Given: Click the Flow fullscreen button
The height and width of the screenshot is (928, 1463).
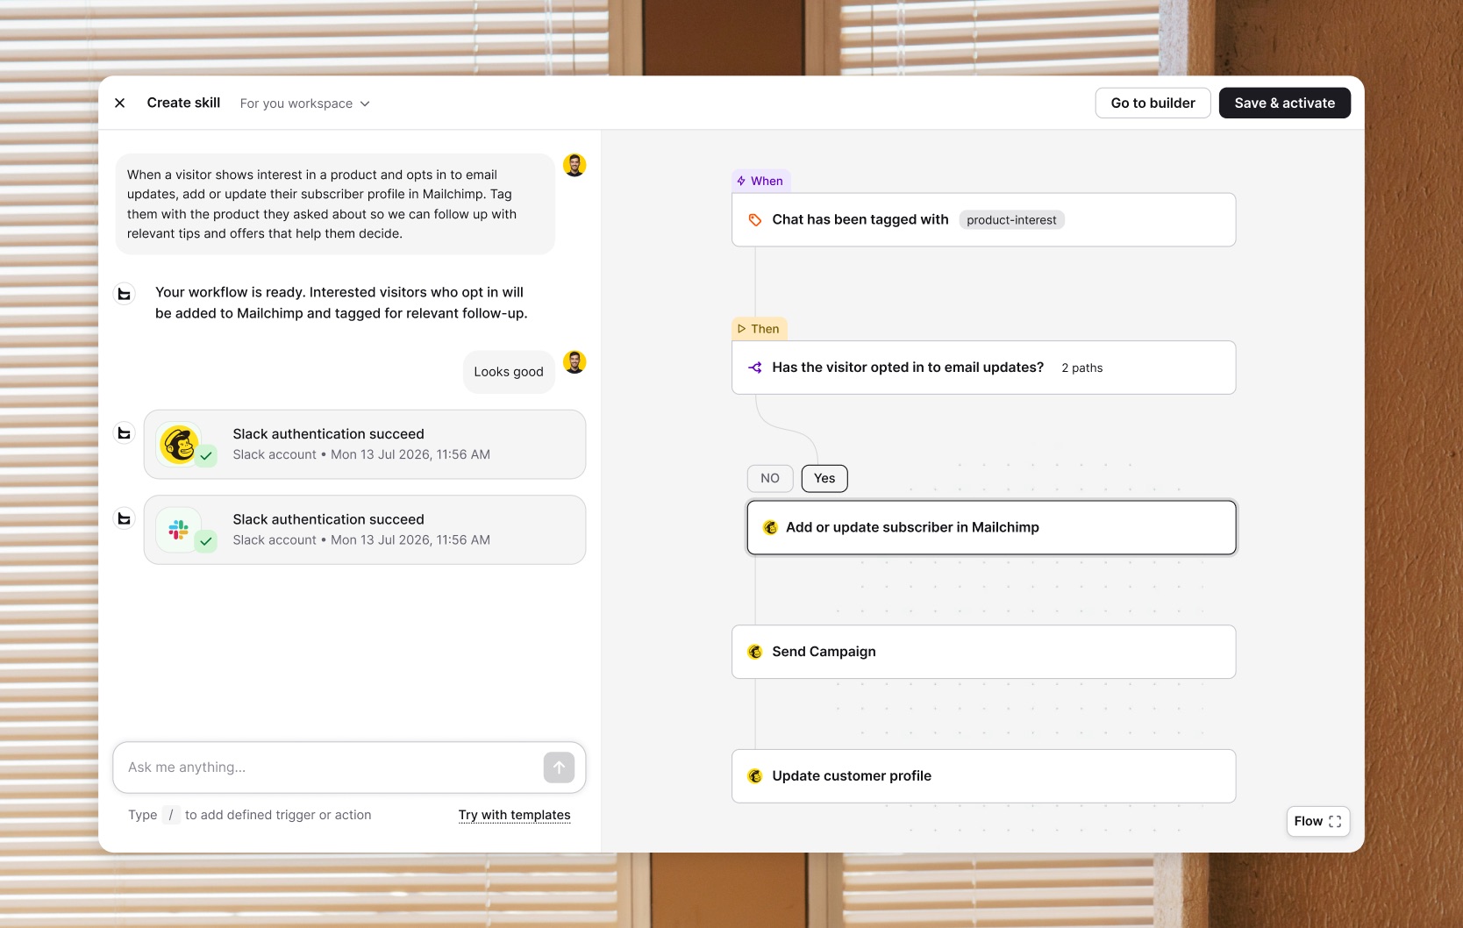Looking at the screenshot, I should point(1317,821).
